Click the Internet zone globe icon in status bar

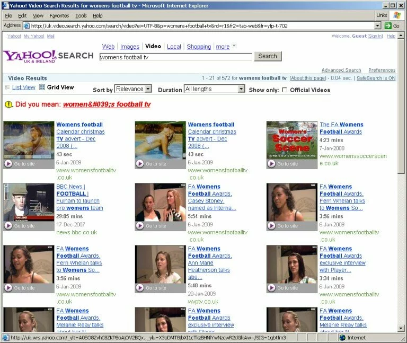coord(343,338)
